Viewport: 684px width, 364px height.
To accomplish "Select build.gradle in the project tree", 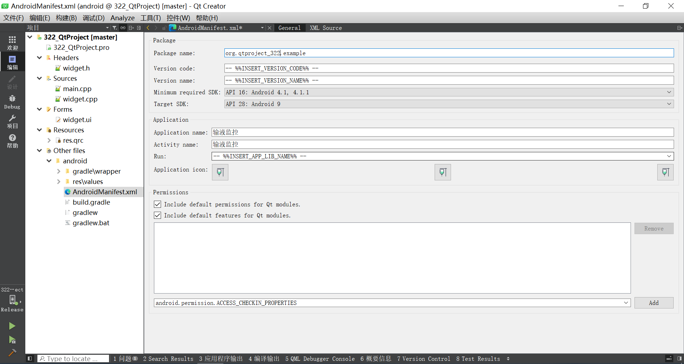I will [91, 202].
